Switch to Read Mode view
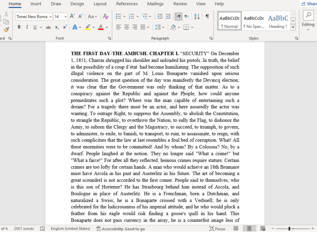317x238 pixels. pos(236,229)
